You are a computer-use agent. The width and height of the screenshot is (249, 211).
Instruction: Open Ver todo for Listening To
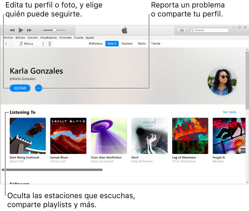[x=229, y=112]
